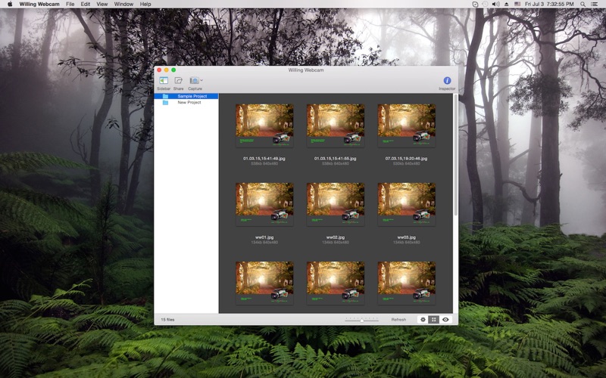
Task: Adjust the thumbnail size slider
Action: pyautogui.click(x=362, y=320)
